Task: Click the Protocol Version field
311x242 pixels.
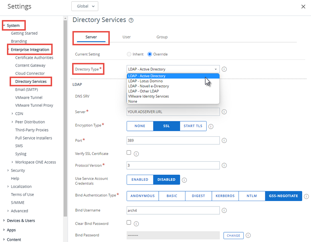Action: point(173,165)
